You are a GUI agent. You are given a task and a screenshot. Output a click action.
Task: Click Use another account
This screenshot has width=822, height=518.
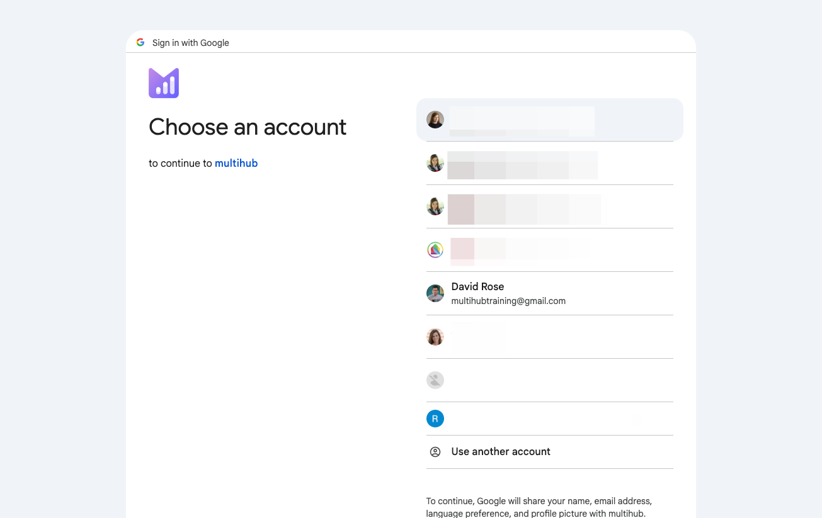click(x=550, y=452)
